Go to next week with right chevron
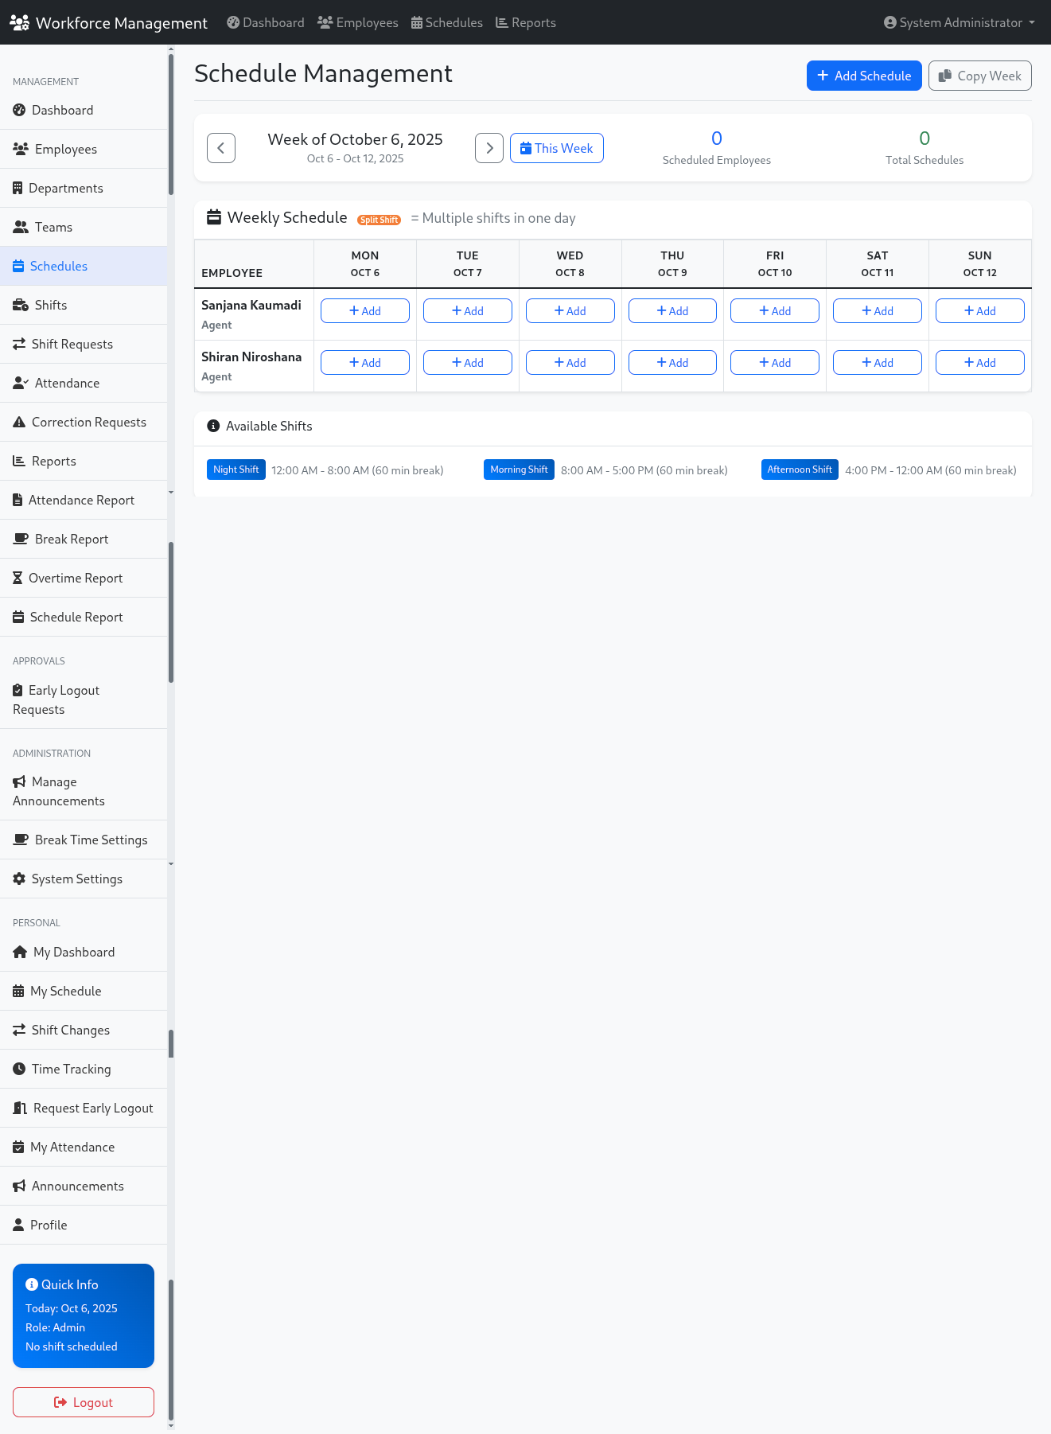This screenshot has height=1434, width=1051. point(489,148)
